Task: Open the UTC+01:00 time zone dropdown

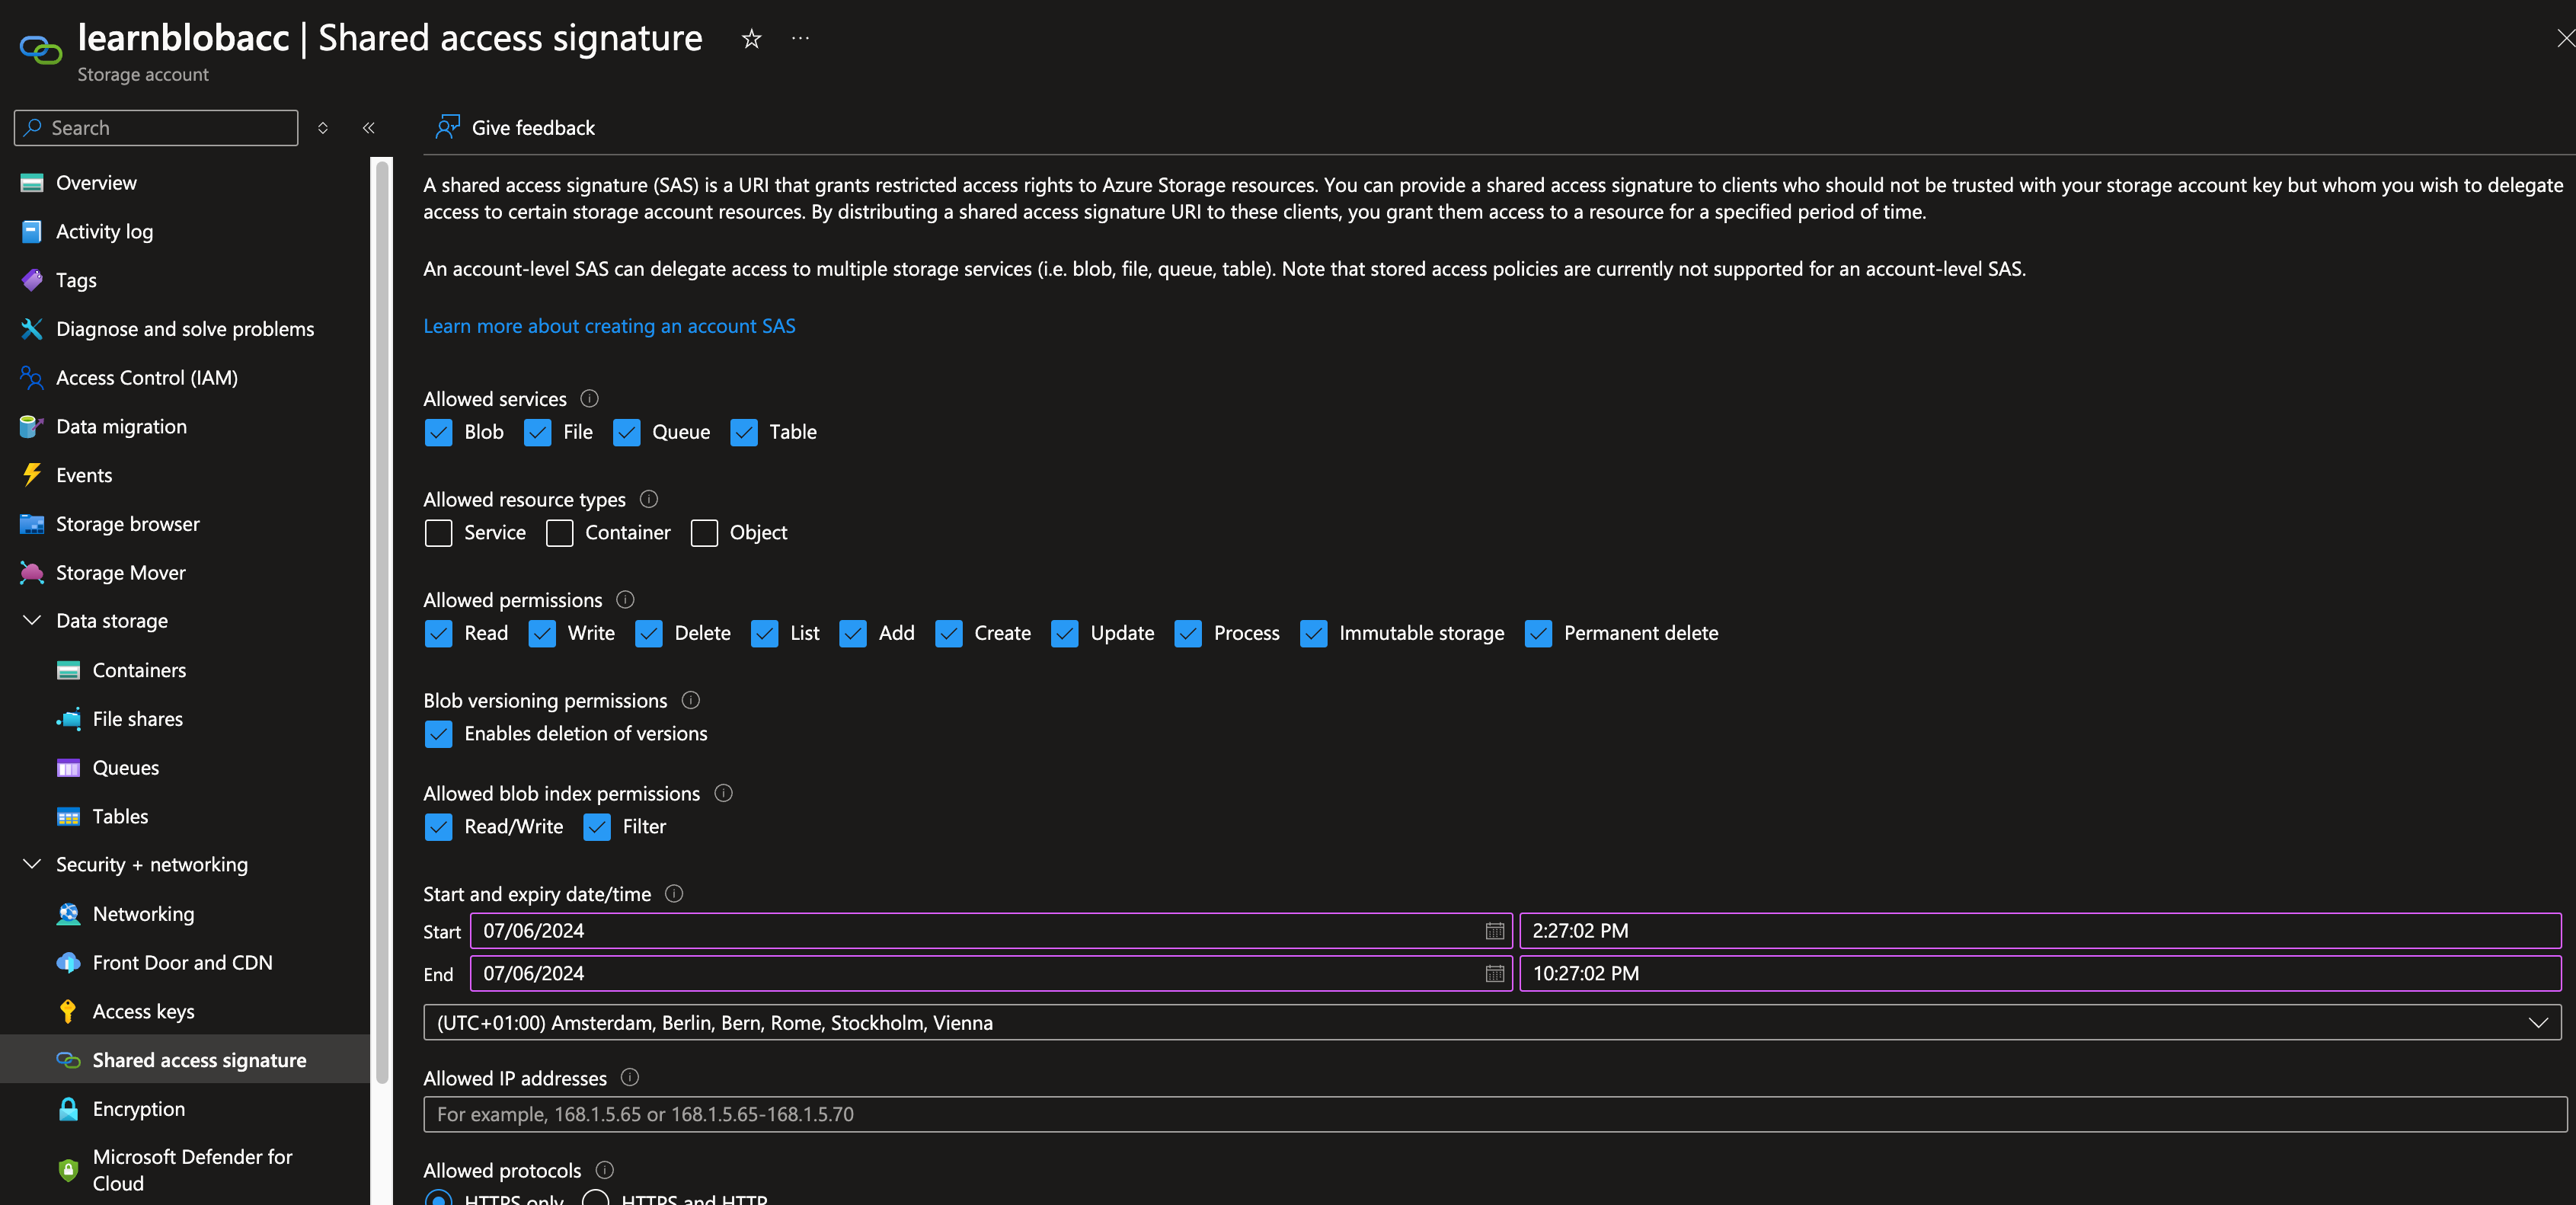Action: point(1491,1023)
